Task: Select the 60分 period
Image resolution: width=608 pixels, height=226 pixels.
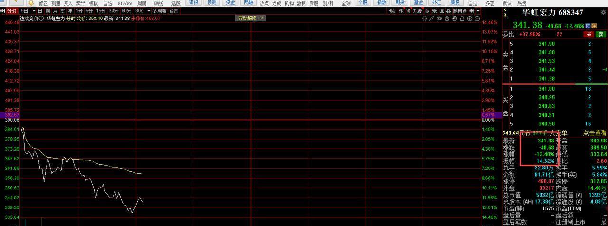Action: [126, 11]
